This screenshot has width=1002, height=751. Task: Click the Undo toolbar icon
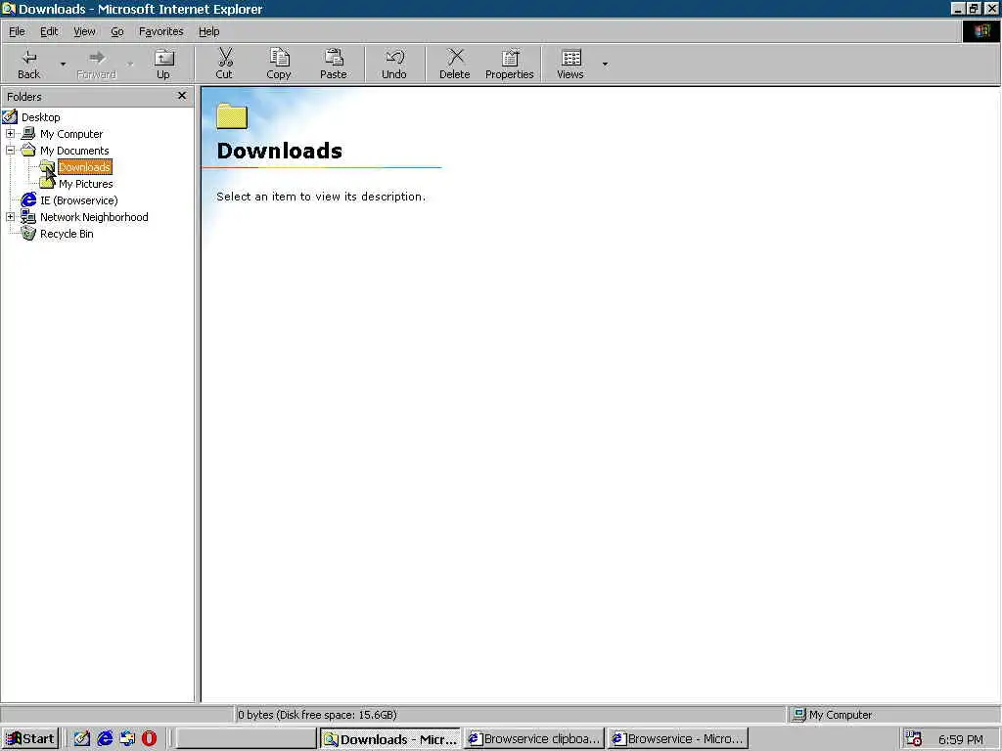click(394, 58)
